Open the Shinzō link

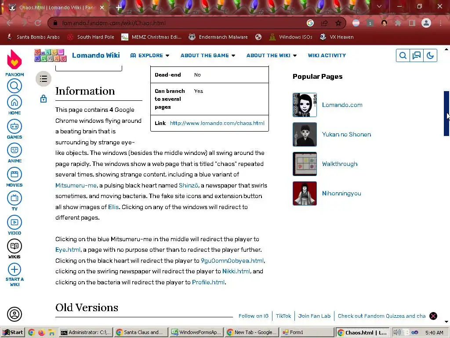[189, 185]
